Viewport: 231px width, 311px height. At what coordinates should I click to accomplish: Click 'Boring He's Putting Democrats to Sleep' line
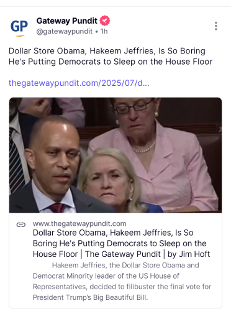point(120,243)
